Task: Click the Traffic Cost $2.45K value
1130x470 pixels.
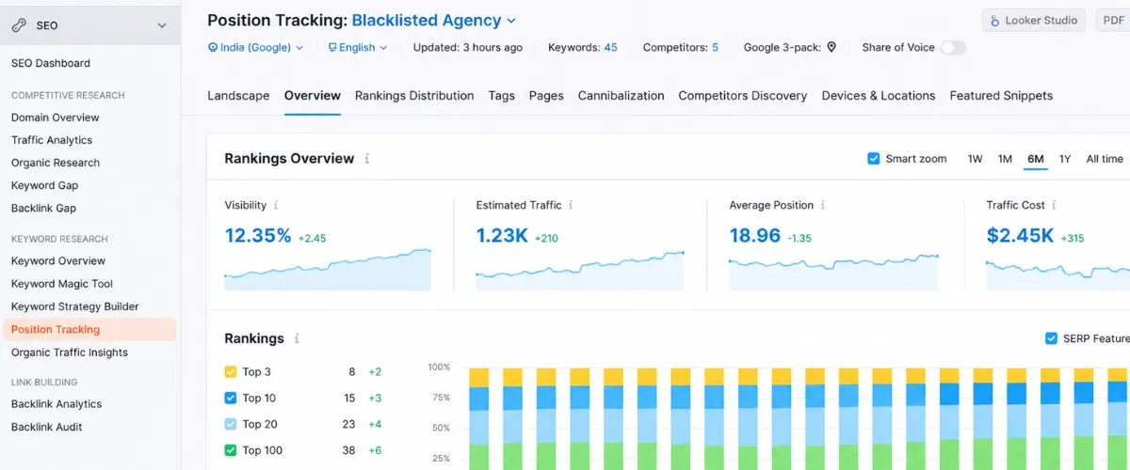Action: (1020, 236)
